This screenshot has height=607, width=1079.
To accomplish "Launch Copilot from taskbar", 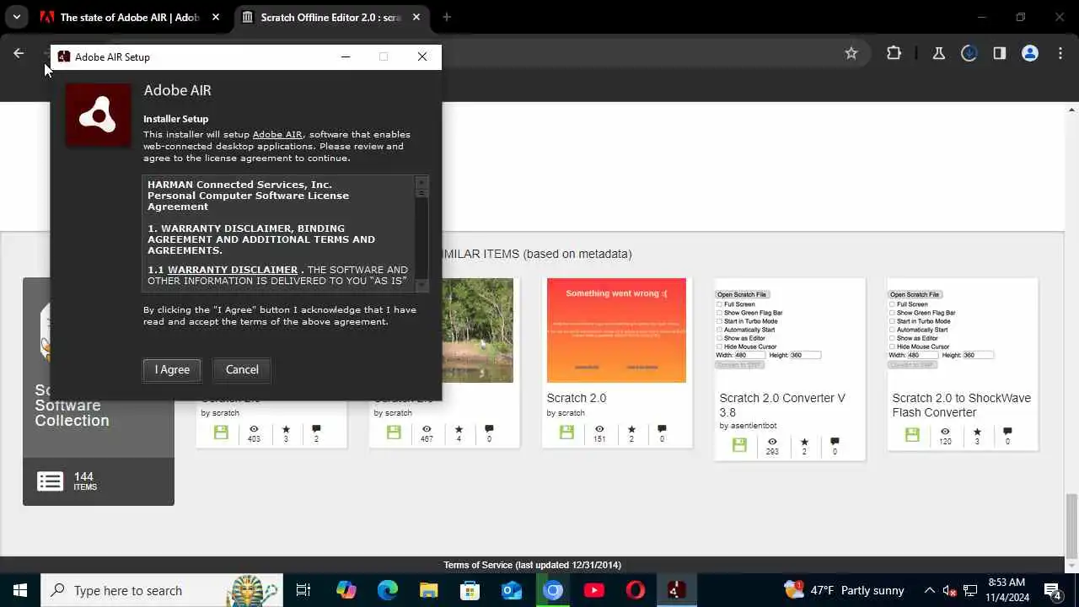I will click(x=346, y=590).
